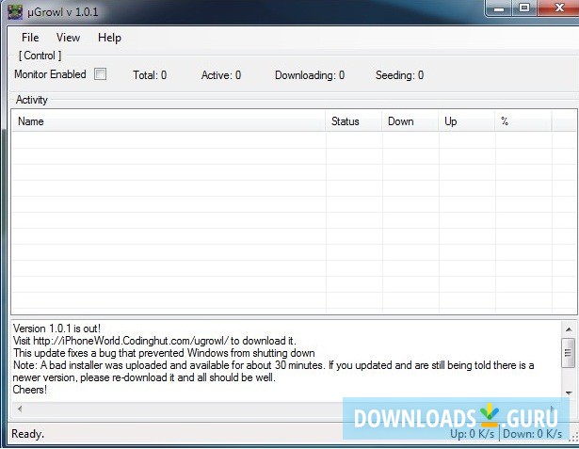The image size is (579, 449).
Task: Click the Downloading: 0 counter
Action: click(x=310, y=75)
